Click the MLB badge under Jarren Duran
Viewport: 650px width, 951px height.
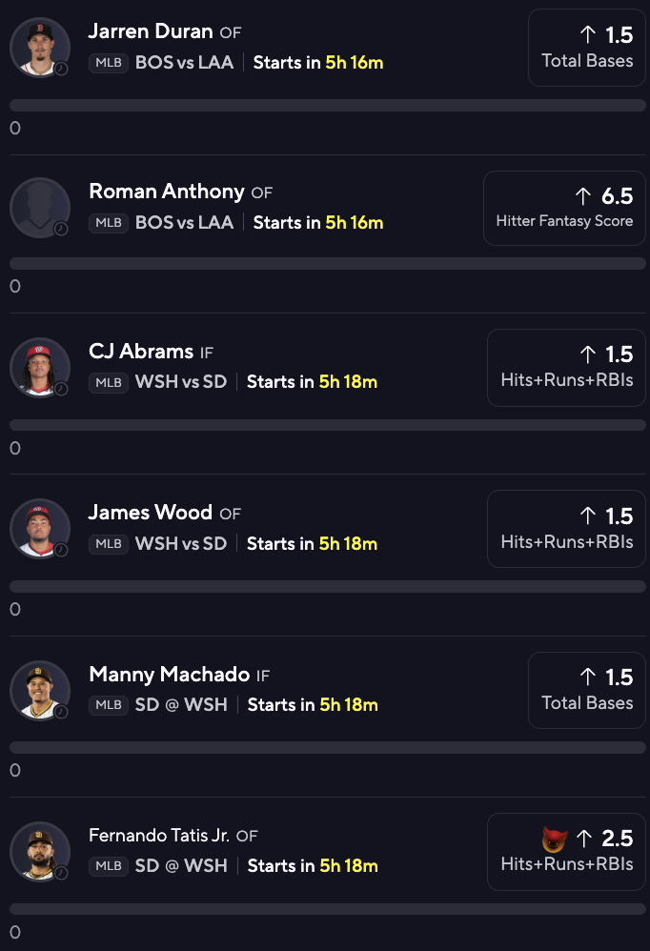click(109, 63)
